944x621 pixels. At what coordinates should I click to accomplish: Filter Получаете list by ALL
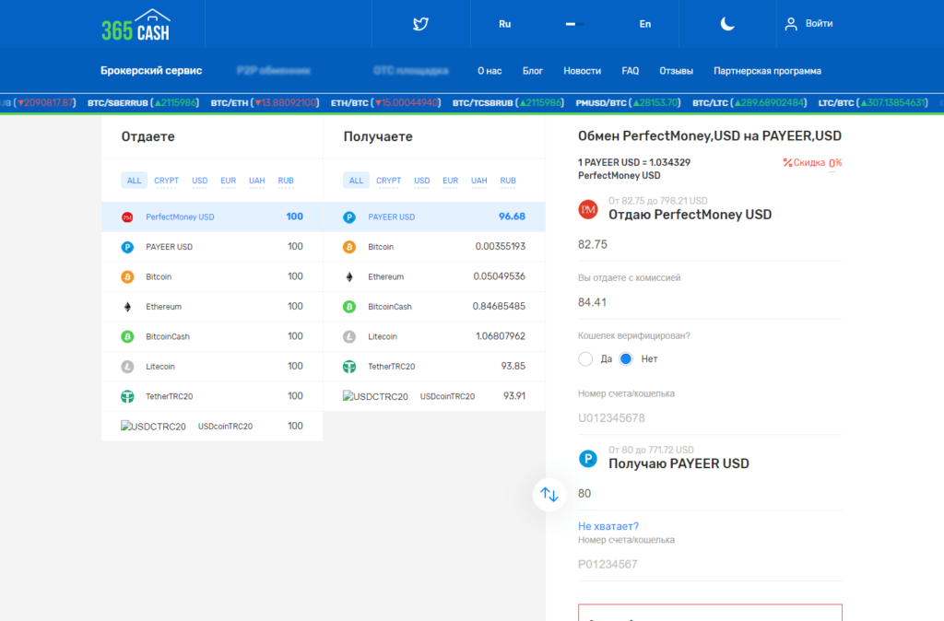click(356, 181)
